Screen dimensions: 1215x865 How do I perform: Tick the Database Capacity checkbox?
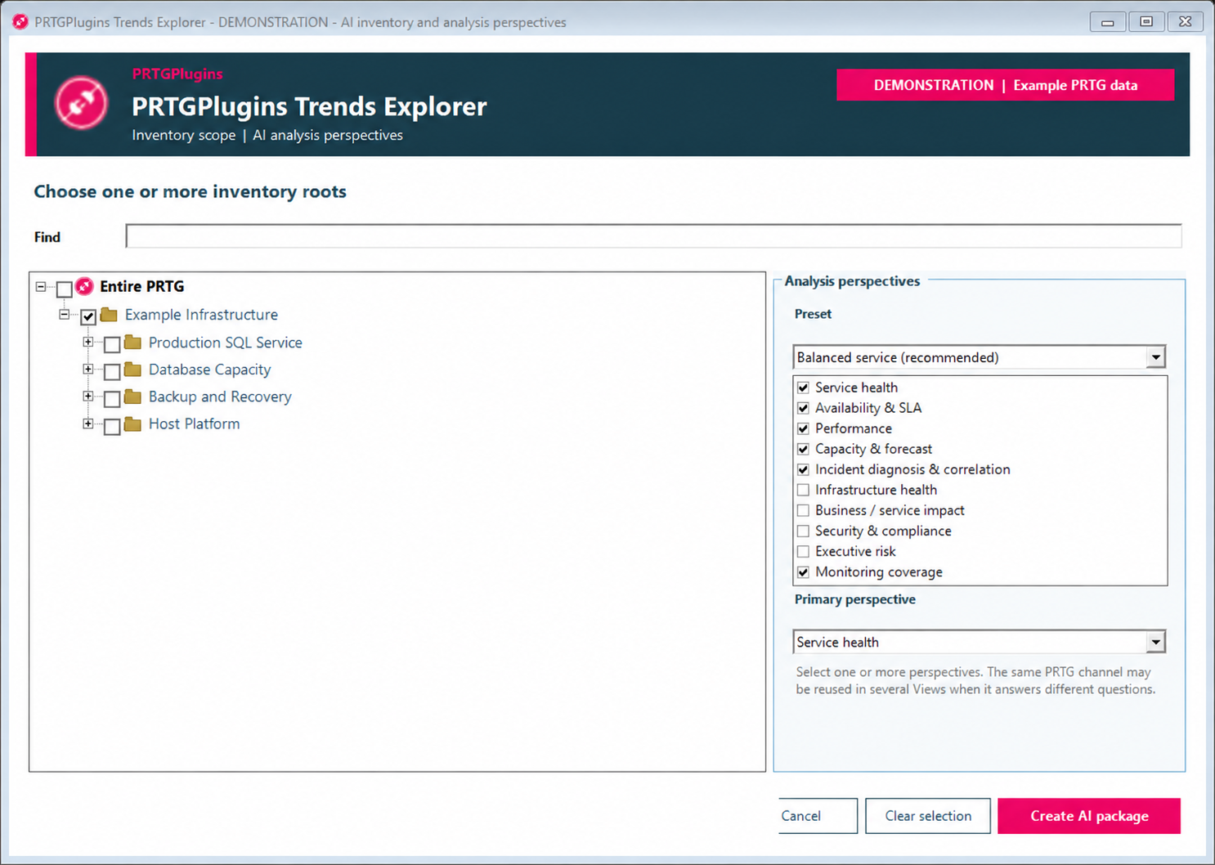tap(112, 371)
